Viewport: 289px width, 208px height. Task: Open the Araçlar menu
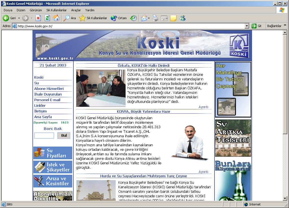[x=76, y=10]
